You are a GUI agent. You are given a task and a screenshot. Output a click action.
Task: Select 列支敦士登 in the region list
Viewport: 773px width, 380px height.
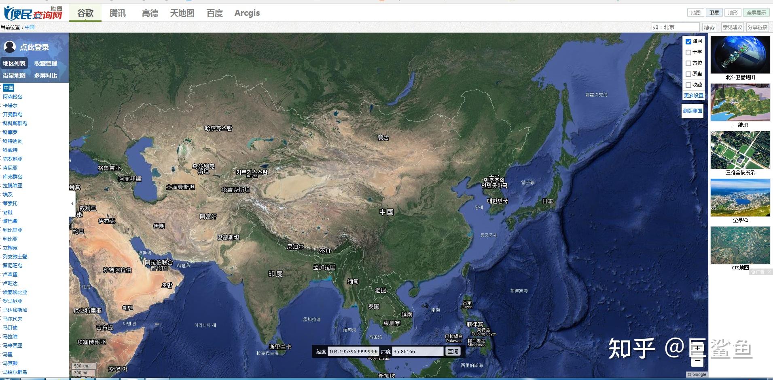pyautogui.click(x=15, y=256)
